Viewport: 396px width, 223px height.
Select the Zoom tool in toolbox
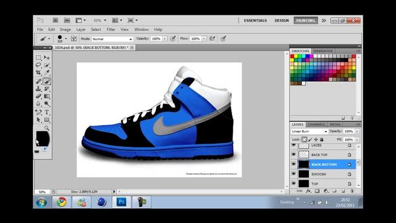pos(47,128)
